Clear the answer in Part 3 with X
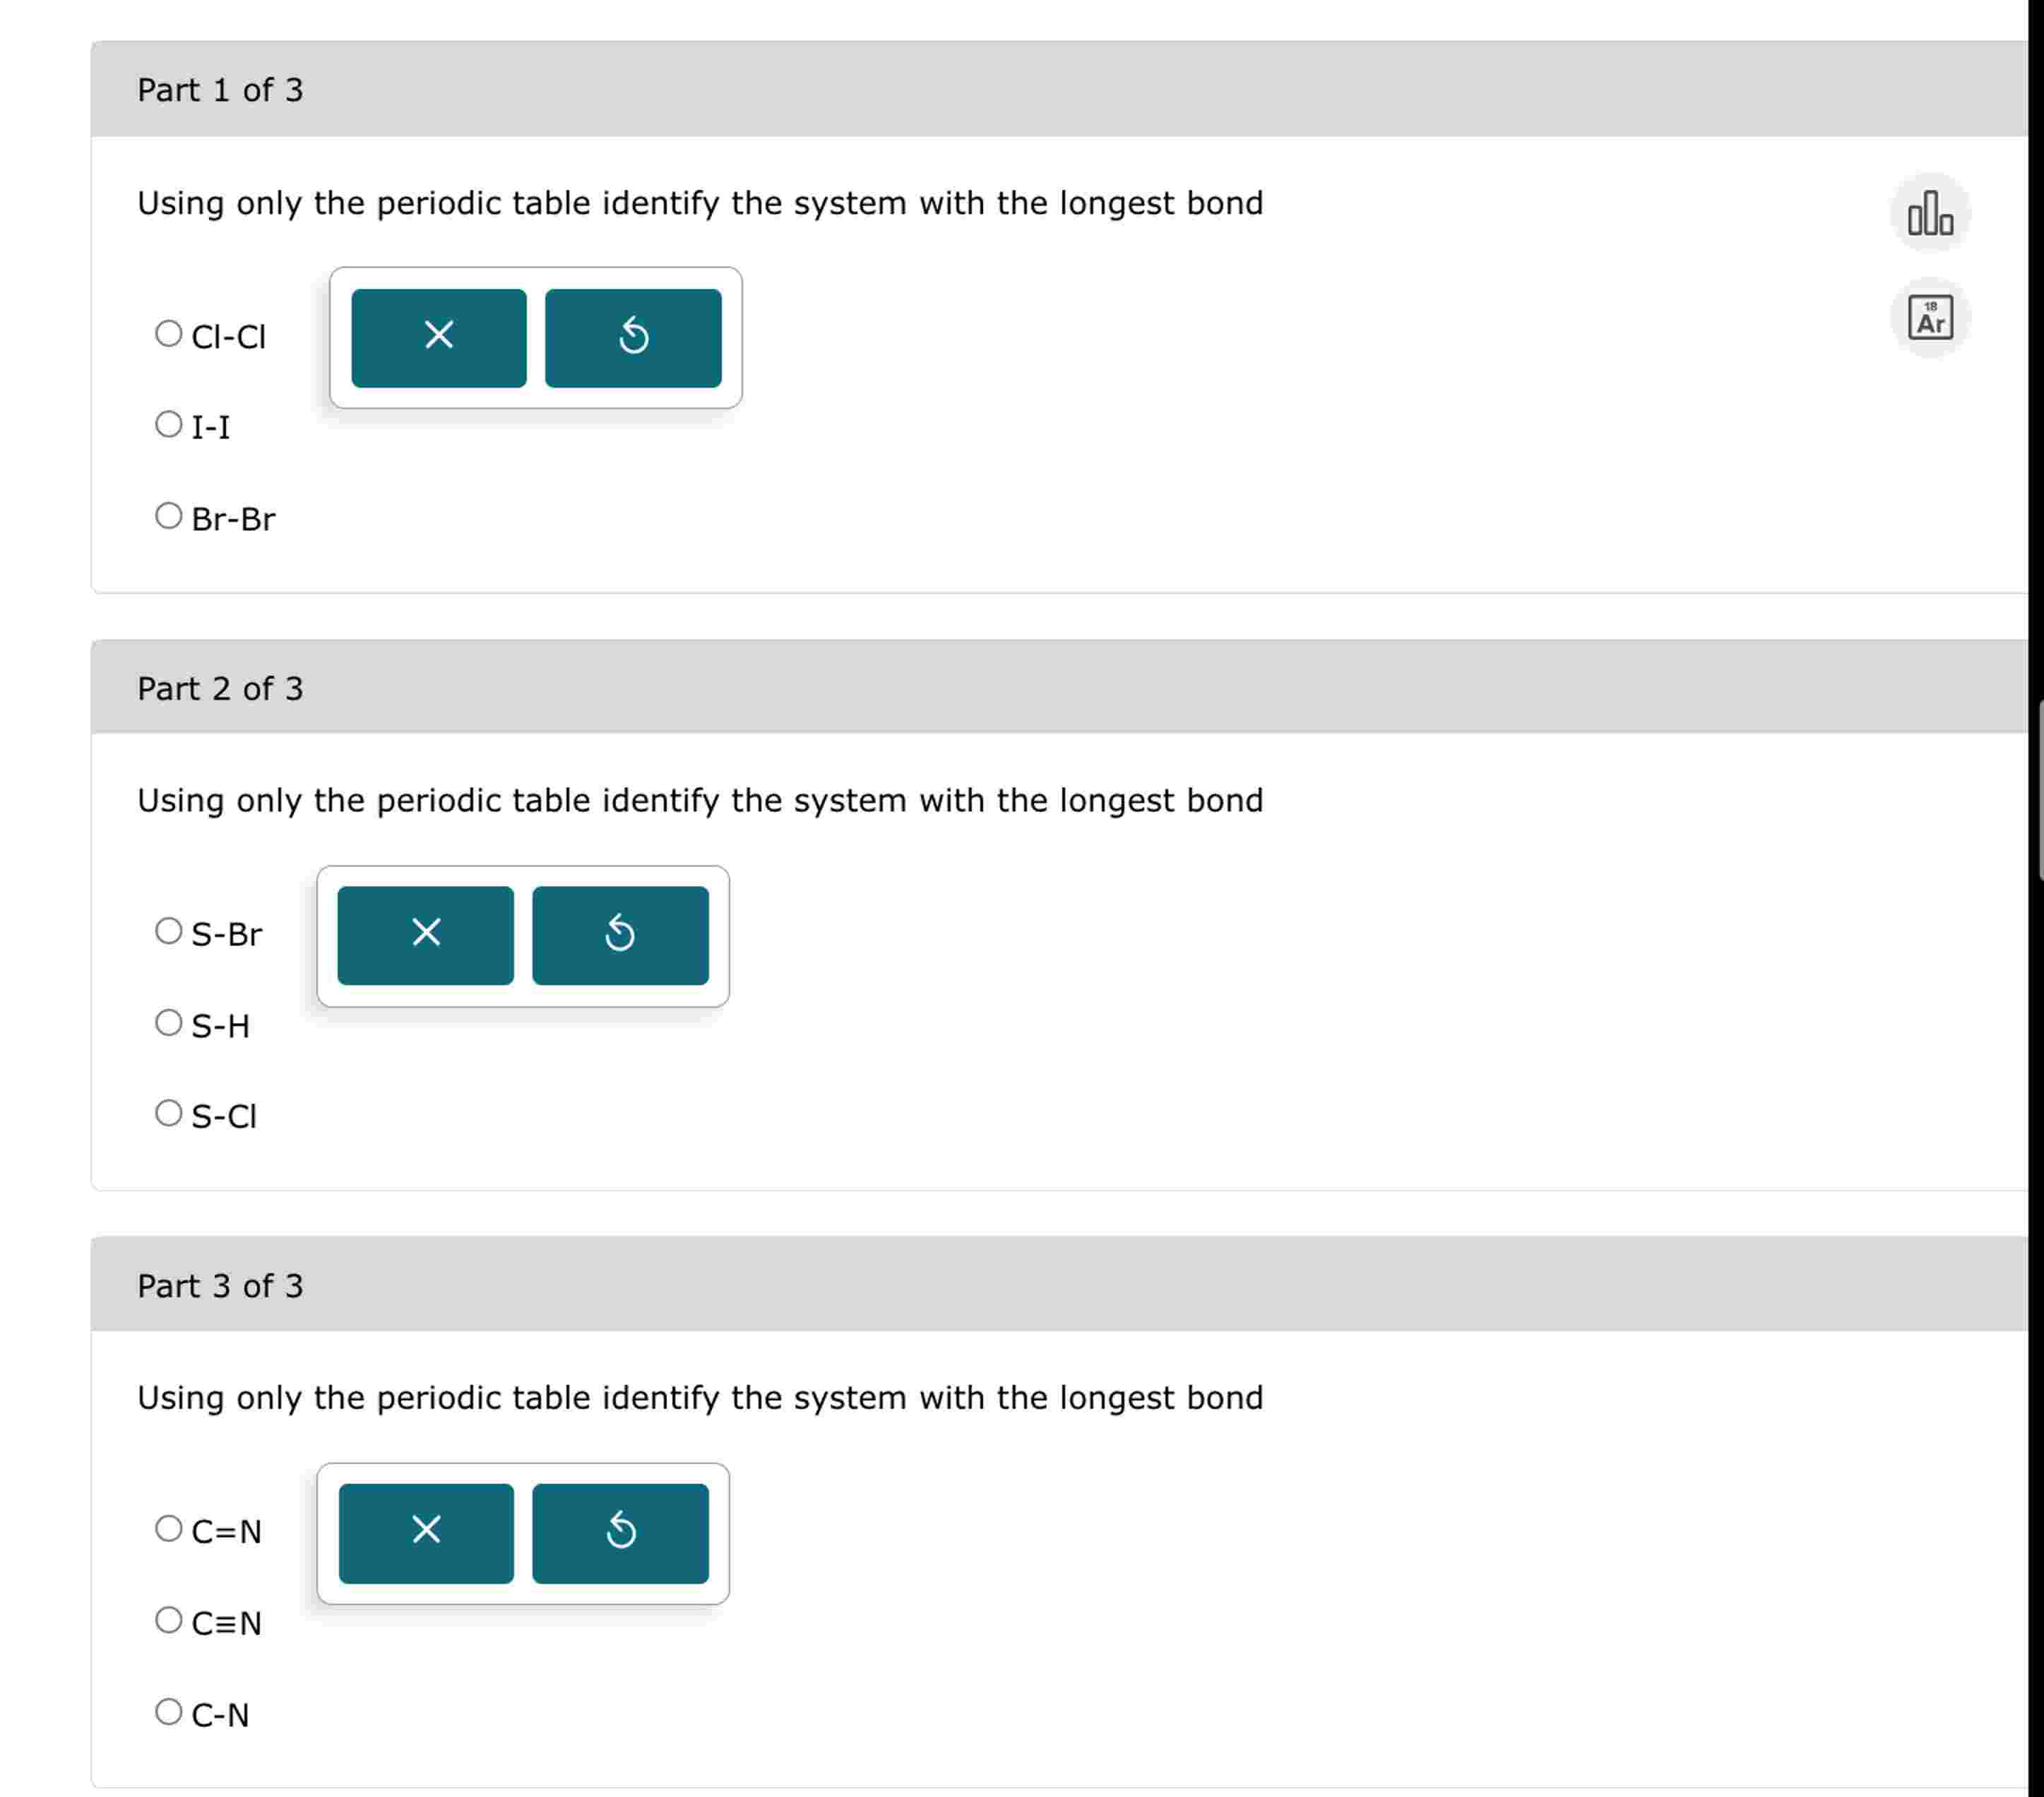 [425, 1531]
